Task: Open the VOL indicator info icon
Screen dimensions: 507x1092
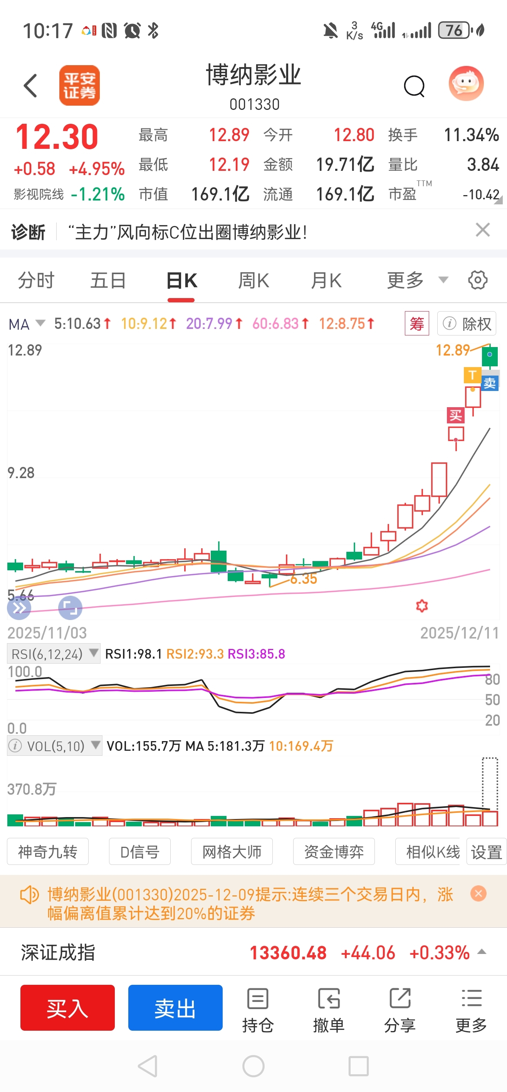Action: 15,745
